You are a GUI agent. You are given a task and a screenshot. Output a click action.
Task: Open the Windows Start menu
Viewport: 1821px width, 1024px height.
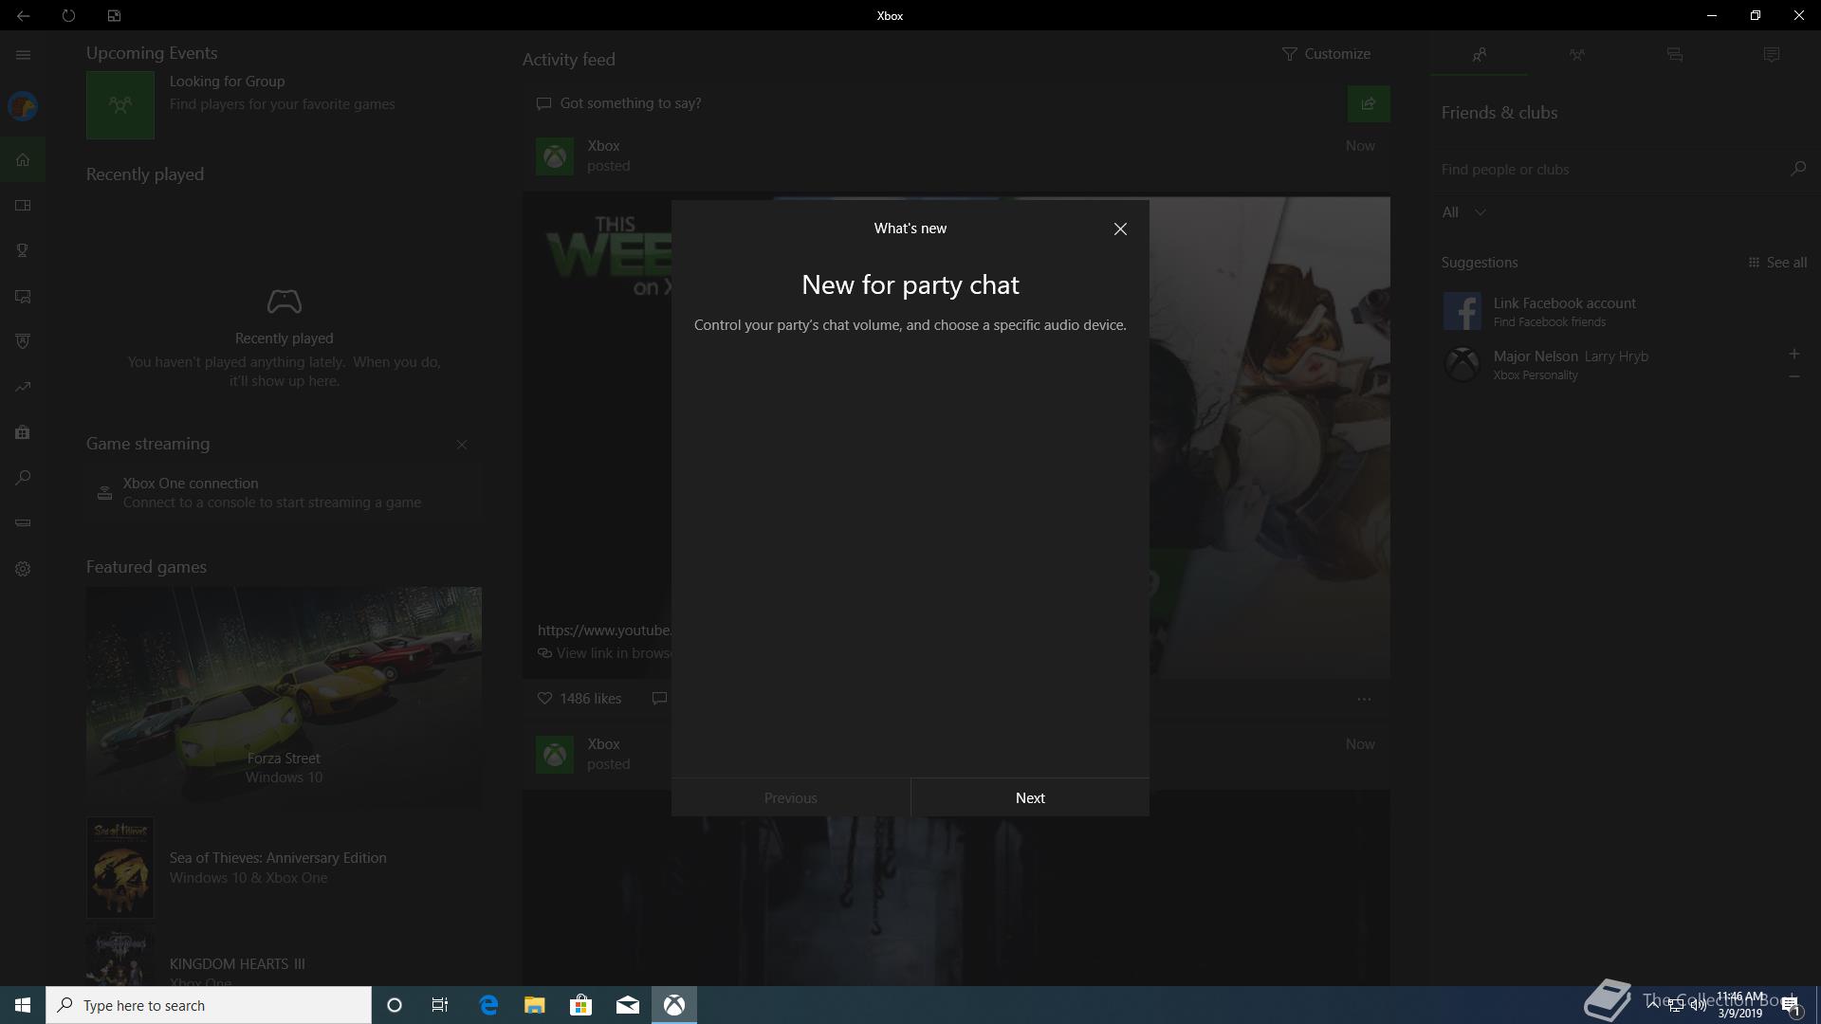(23, 1005)
